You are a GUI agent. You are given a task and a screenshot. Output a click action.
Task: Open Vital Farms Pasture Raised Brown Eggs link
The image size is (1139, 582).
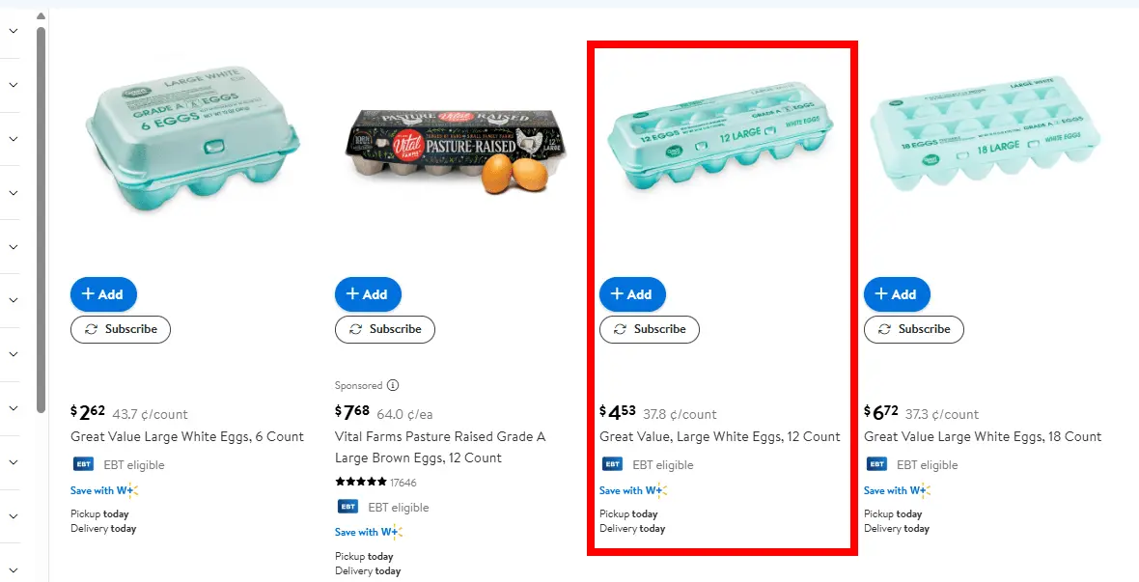coord(439,447)
